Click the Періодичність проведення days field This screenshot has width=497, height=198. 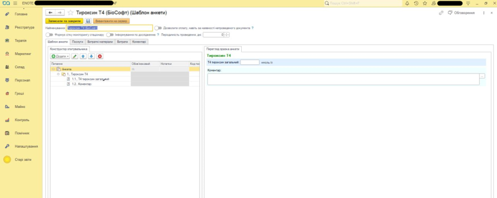tap(214, 35)
